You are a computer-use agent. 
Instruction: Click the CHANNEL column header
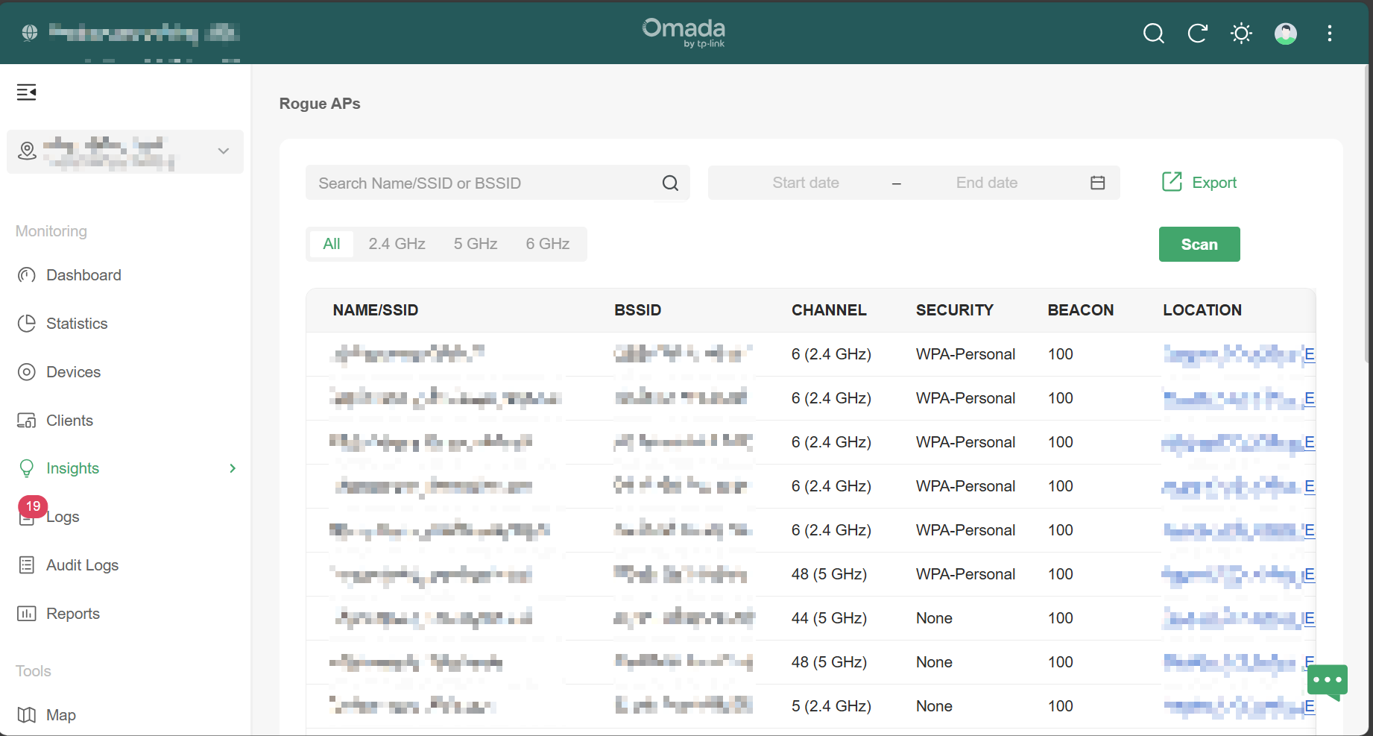point(829,310)
